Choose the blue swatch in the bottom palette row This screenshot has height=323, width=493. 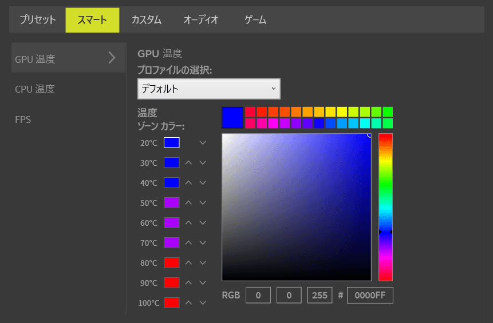[319, 123]
